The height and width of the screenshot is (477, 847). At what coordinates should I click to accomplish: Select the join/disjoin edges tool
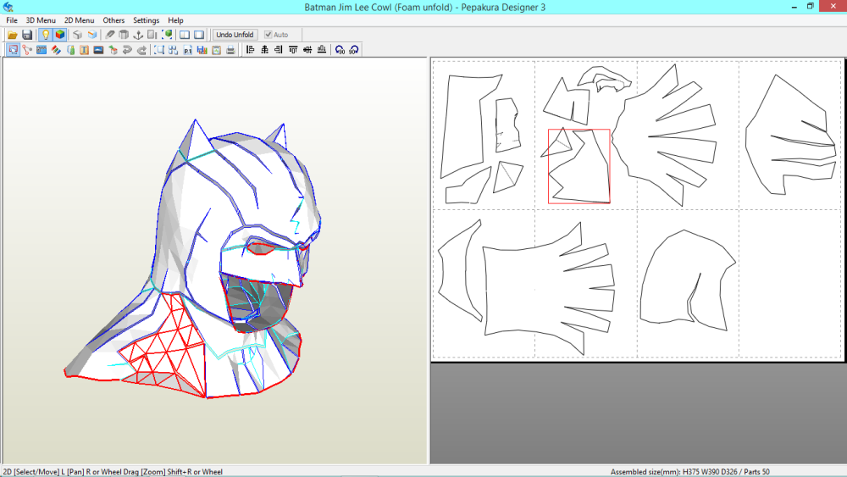click(27, 50)
